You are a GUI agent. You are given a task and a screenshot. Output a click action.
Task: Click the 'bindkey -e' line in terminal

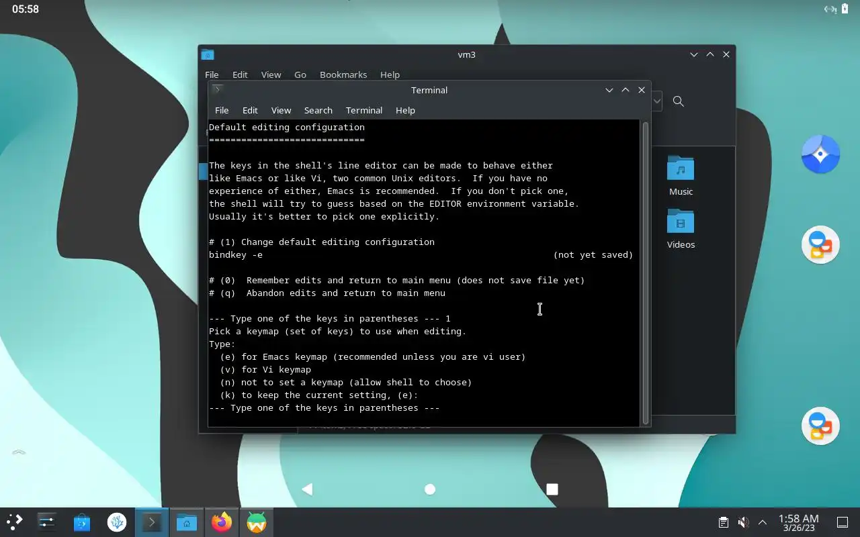click(x=236, y=255)
